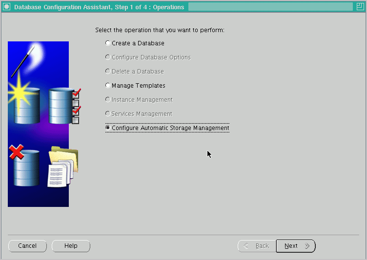367x260 pixels.
Task: Select the Create a Database option
Action: coord(108,43)
